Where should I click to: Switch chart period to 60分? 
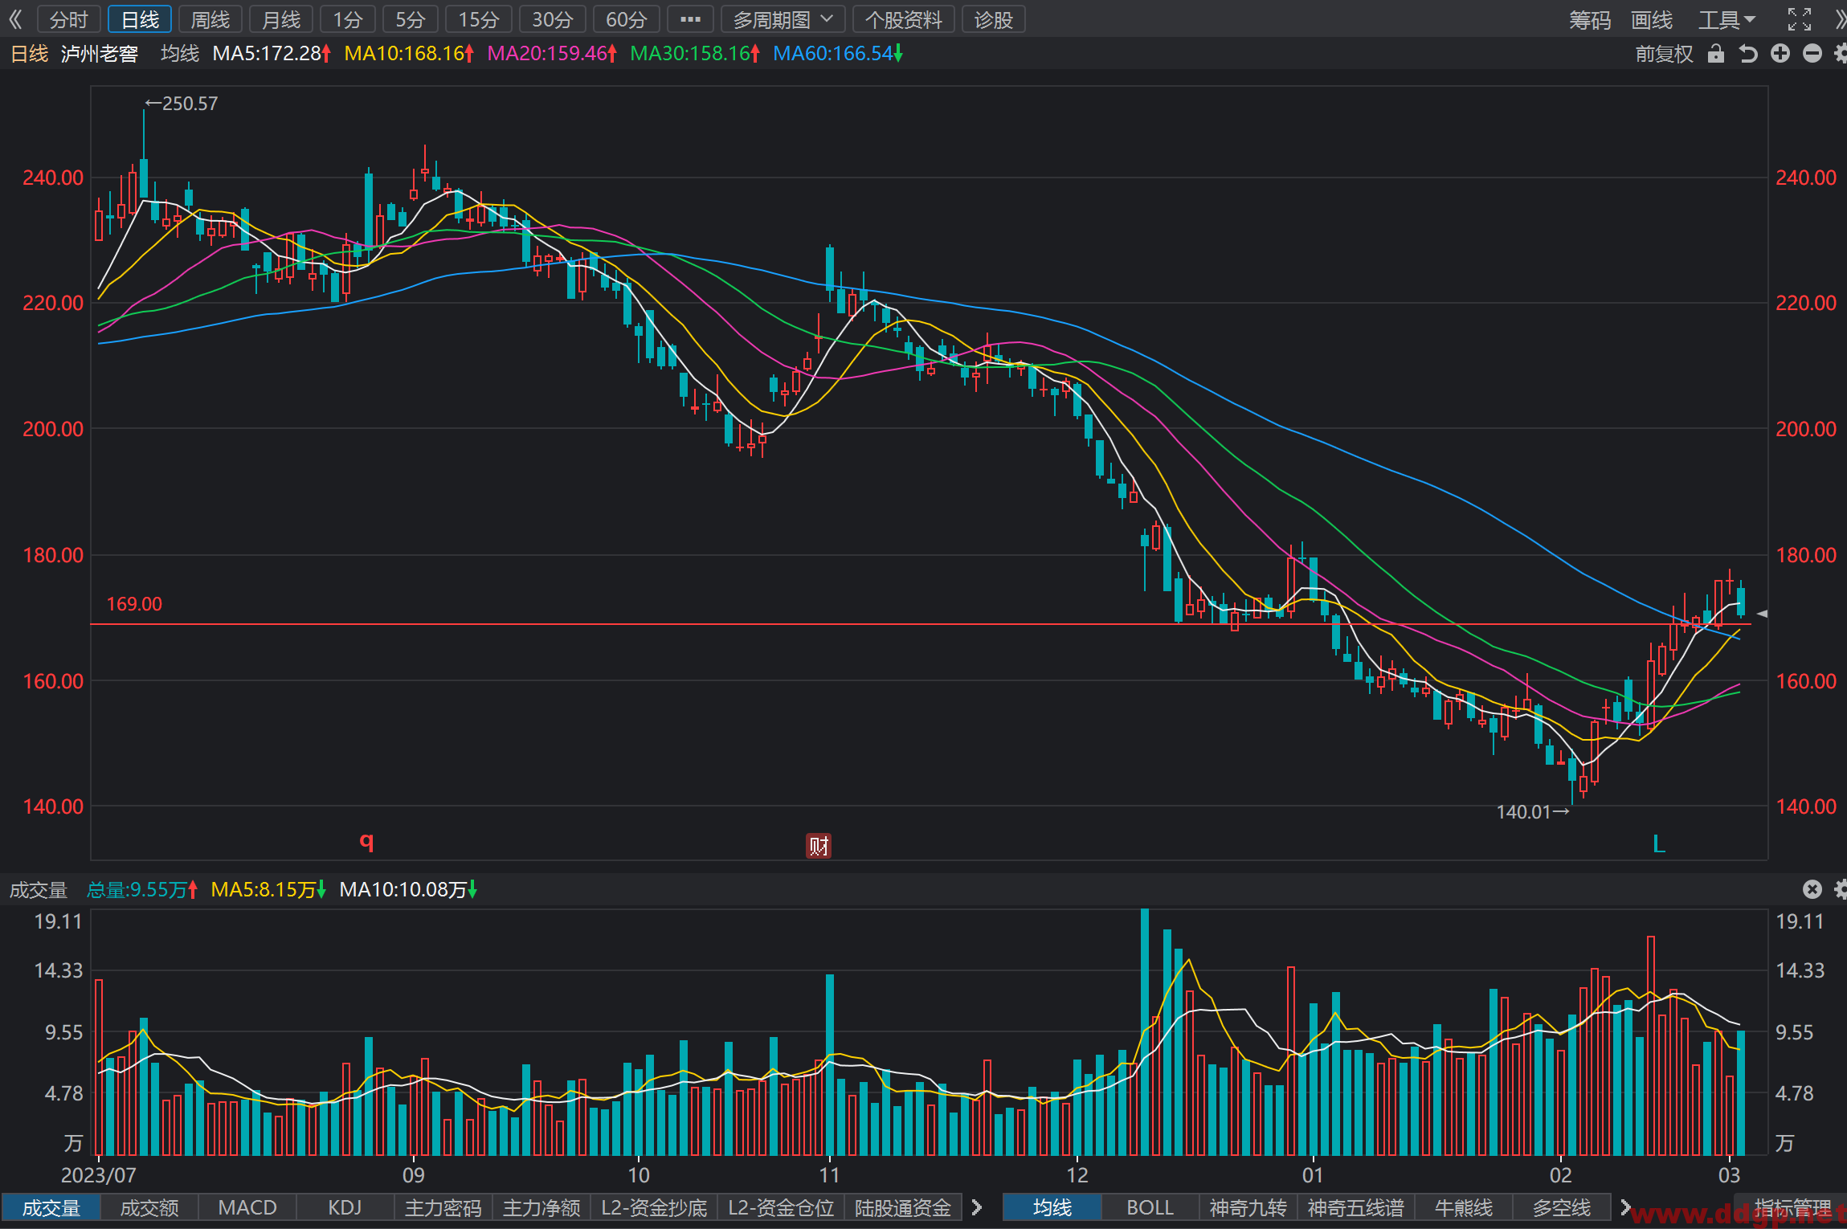click(626, 19)
